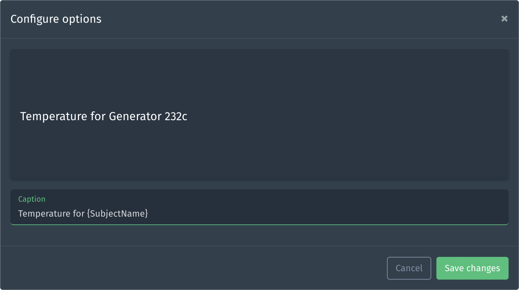Image resolution: width=519 pixels, height=290 pixels.
Task: Click the Save changes button
Action: point(472,268)
